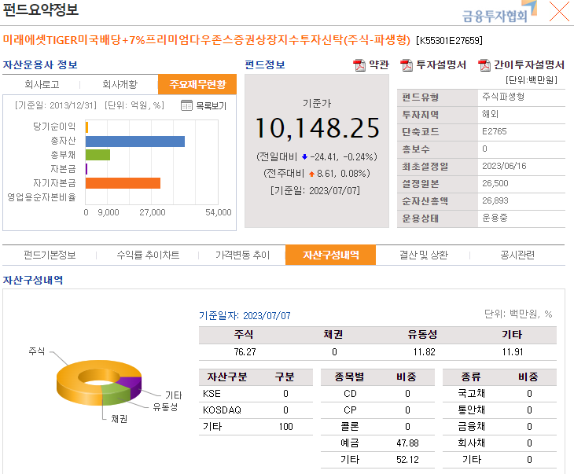Open the 펀드기본정보 tab

pyautogui.click(x=50, y=255)
